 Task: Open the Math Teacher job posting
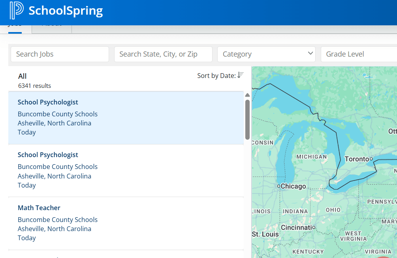39,208
